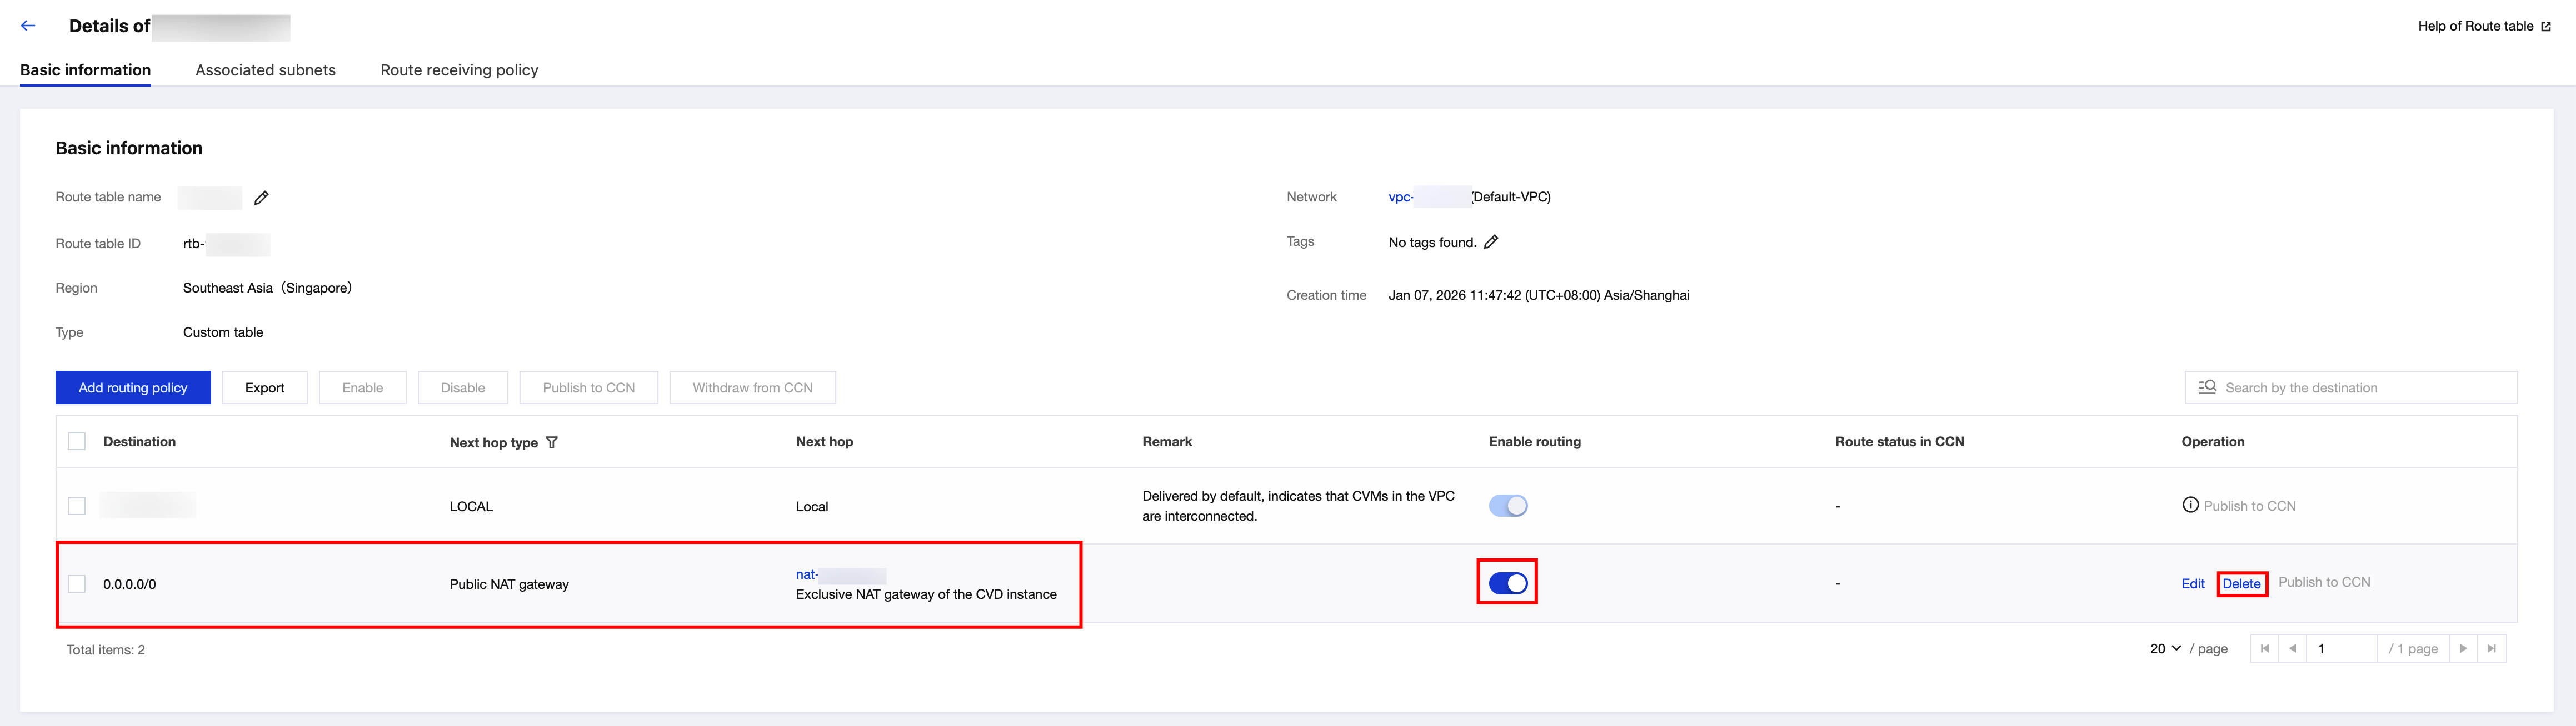Click the Export button
The height and width of the screenshot is (726, 2576).
(264, 387)
